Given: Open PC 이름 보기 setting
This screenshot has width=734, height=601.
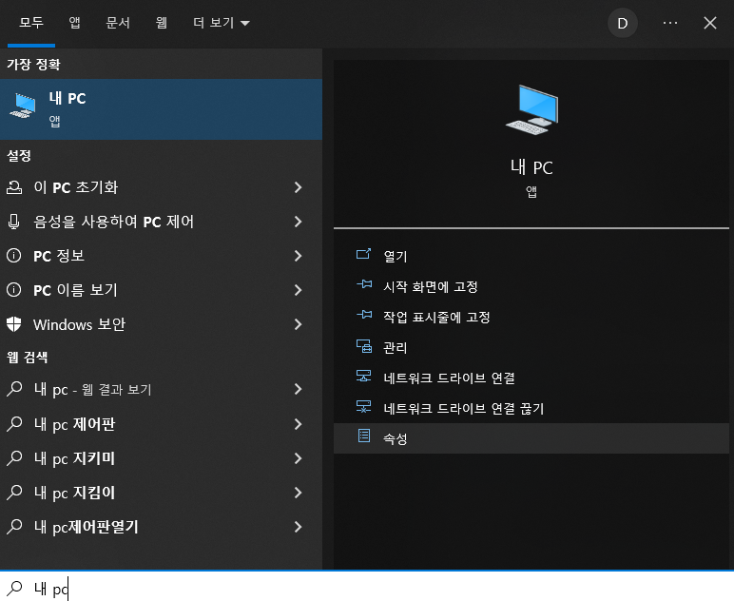Looking at the screenshot, I should pyautogui.click(x=161, y=290).
